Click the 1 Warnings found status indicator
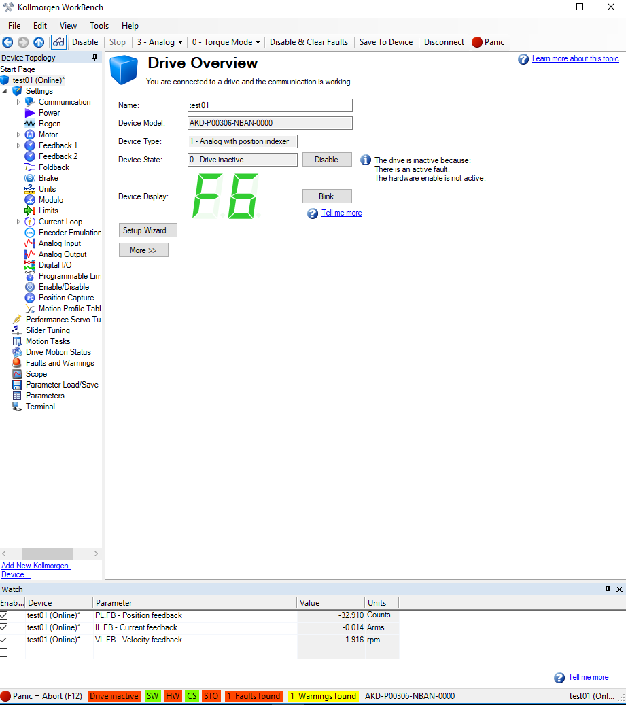The height and width of the screenshot is (705, 628). point(324,696)
